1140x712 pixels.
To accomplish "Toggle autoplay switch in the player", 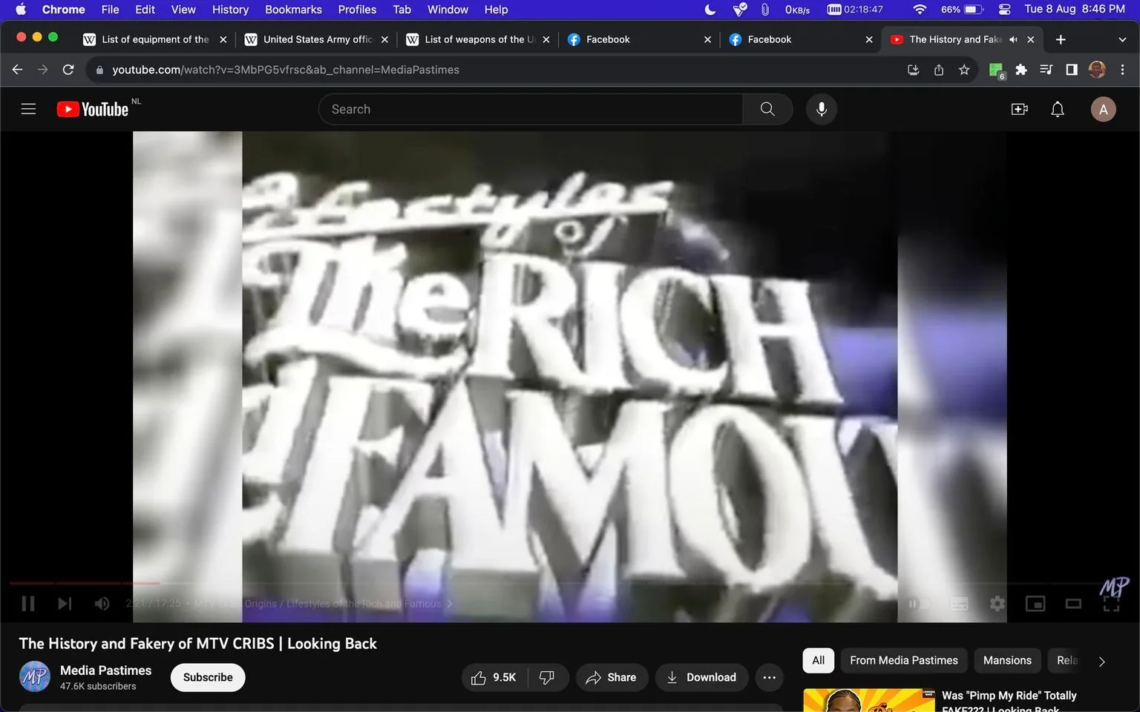I will [920, 604].
